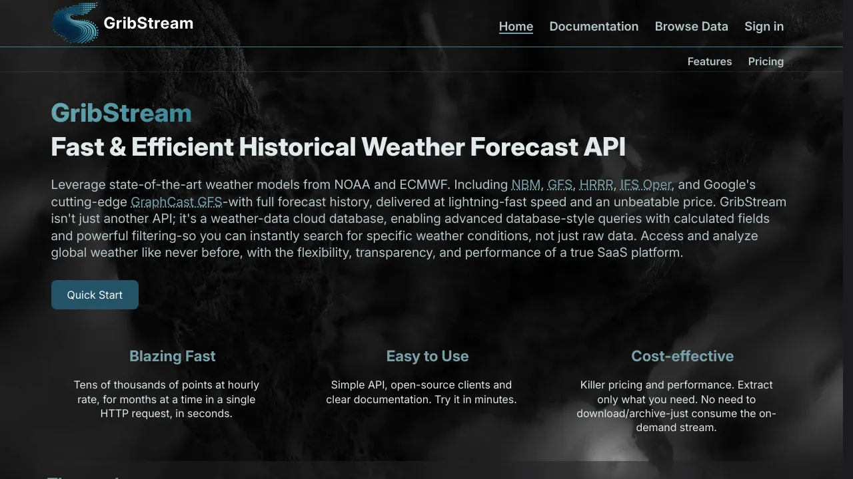Select the Cost-effective heading
This screenshot has height=479, width=853.
[x=682, y=356]
